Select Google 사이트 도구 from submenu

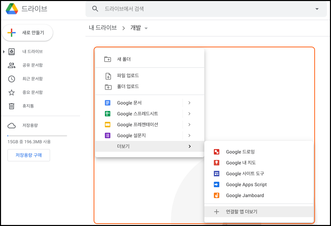click(259, 174)
